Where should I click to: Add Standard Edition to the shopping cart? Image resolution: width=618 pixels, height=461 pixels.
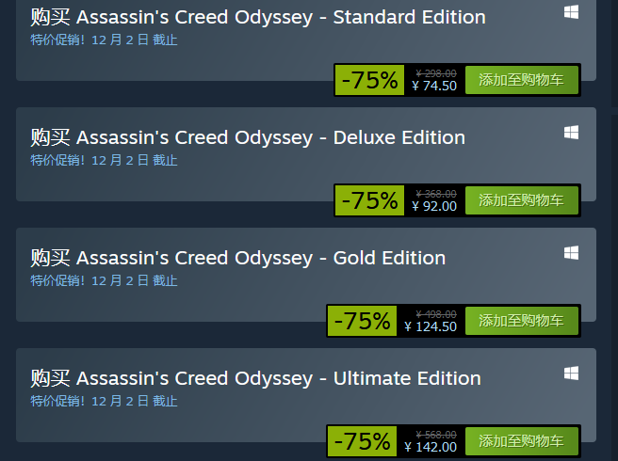click(x=522, y=80)
